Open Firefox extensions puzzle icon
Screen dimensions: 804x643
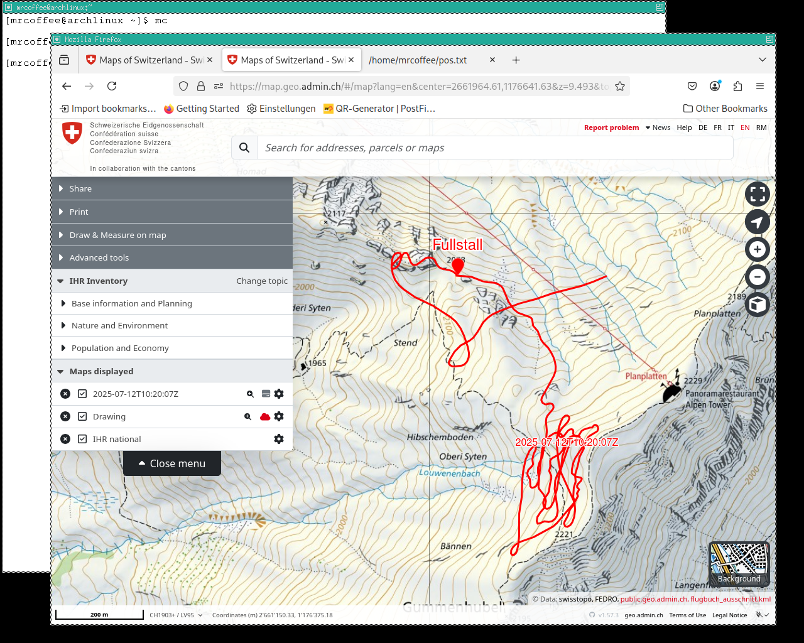click(737, 86)
